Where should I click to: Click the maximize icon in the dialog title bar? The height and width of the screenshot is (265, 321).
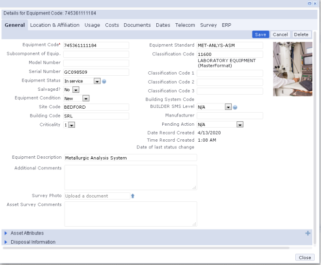[x=309, y=3]
